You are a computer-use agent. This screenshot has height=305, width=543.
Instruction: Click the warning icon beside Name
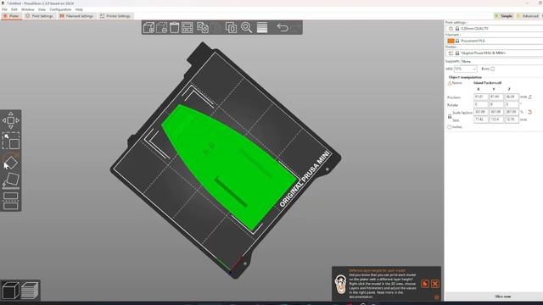coord(450,83)
